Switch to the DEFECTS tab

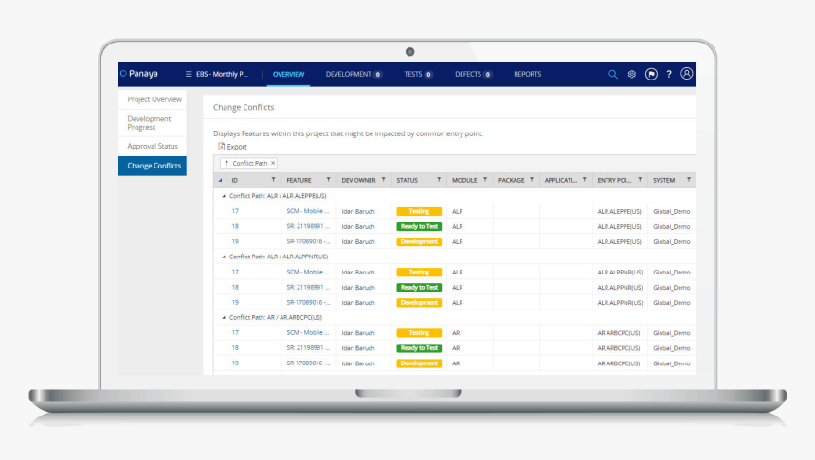coord(473,74)
